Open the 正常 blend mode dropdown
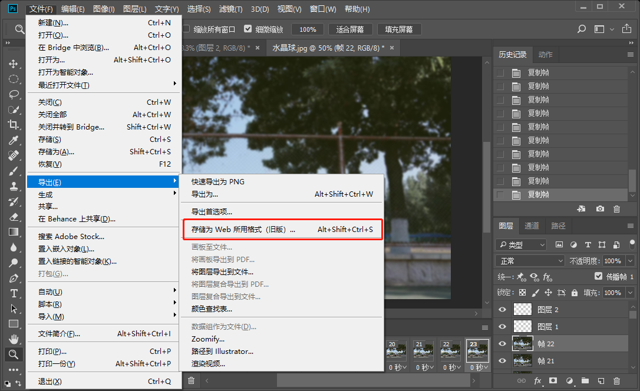The image size is (640, 391). click(529, 260)
